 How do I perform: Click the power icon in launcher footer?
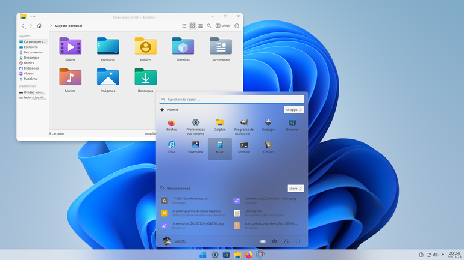[x=298, y=241]
